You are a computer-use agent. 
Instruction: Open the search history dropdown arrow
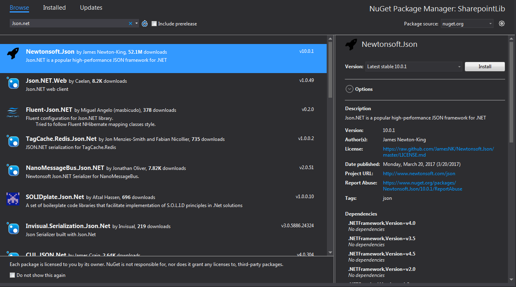pyautogui.click(x=137, y=23)
